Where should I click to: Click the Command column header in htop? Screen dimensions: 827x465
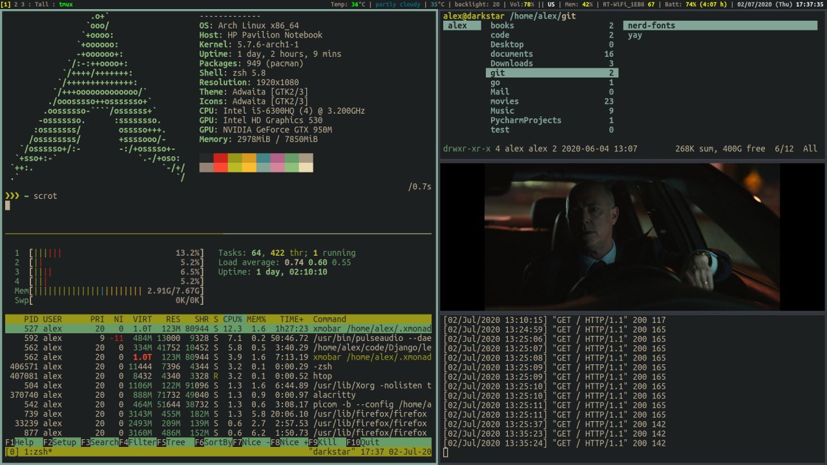point(330,319)
